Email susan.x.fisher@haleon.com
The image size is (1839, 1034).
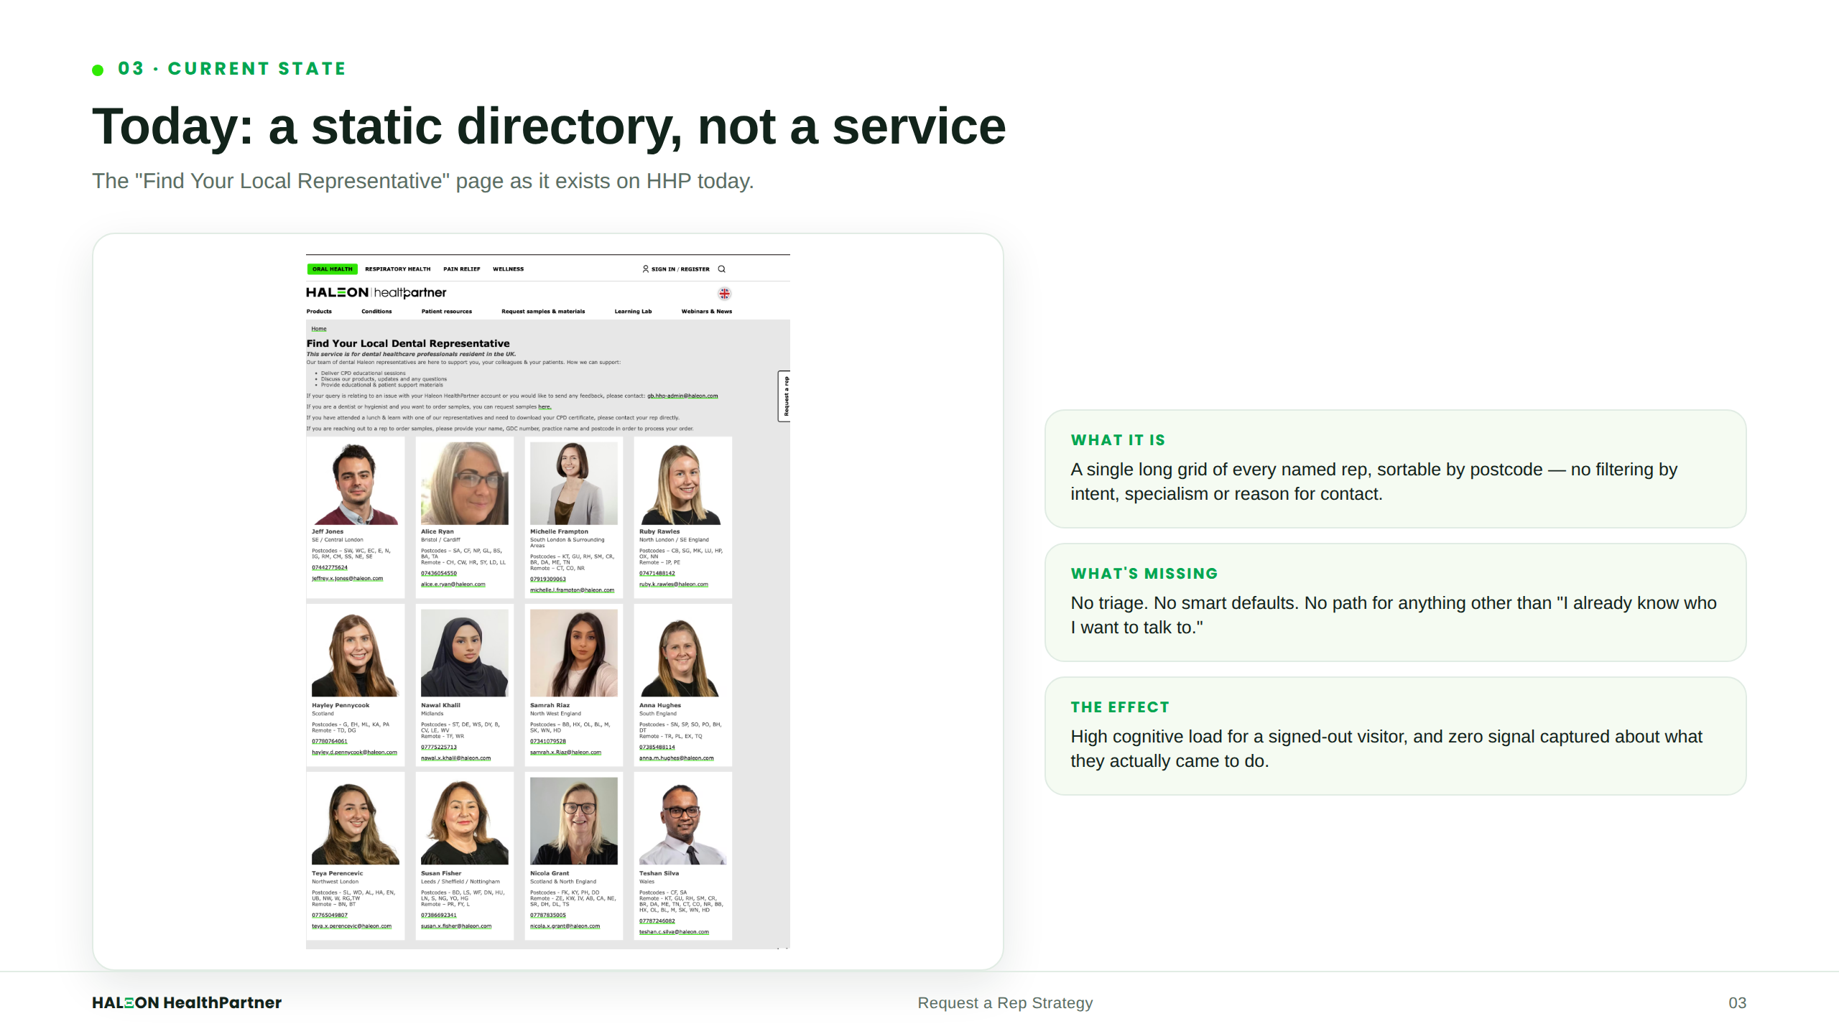[456, 926]
